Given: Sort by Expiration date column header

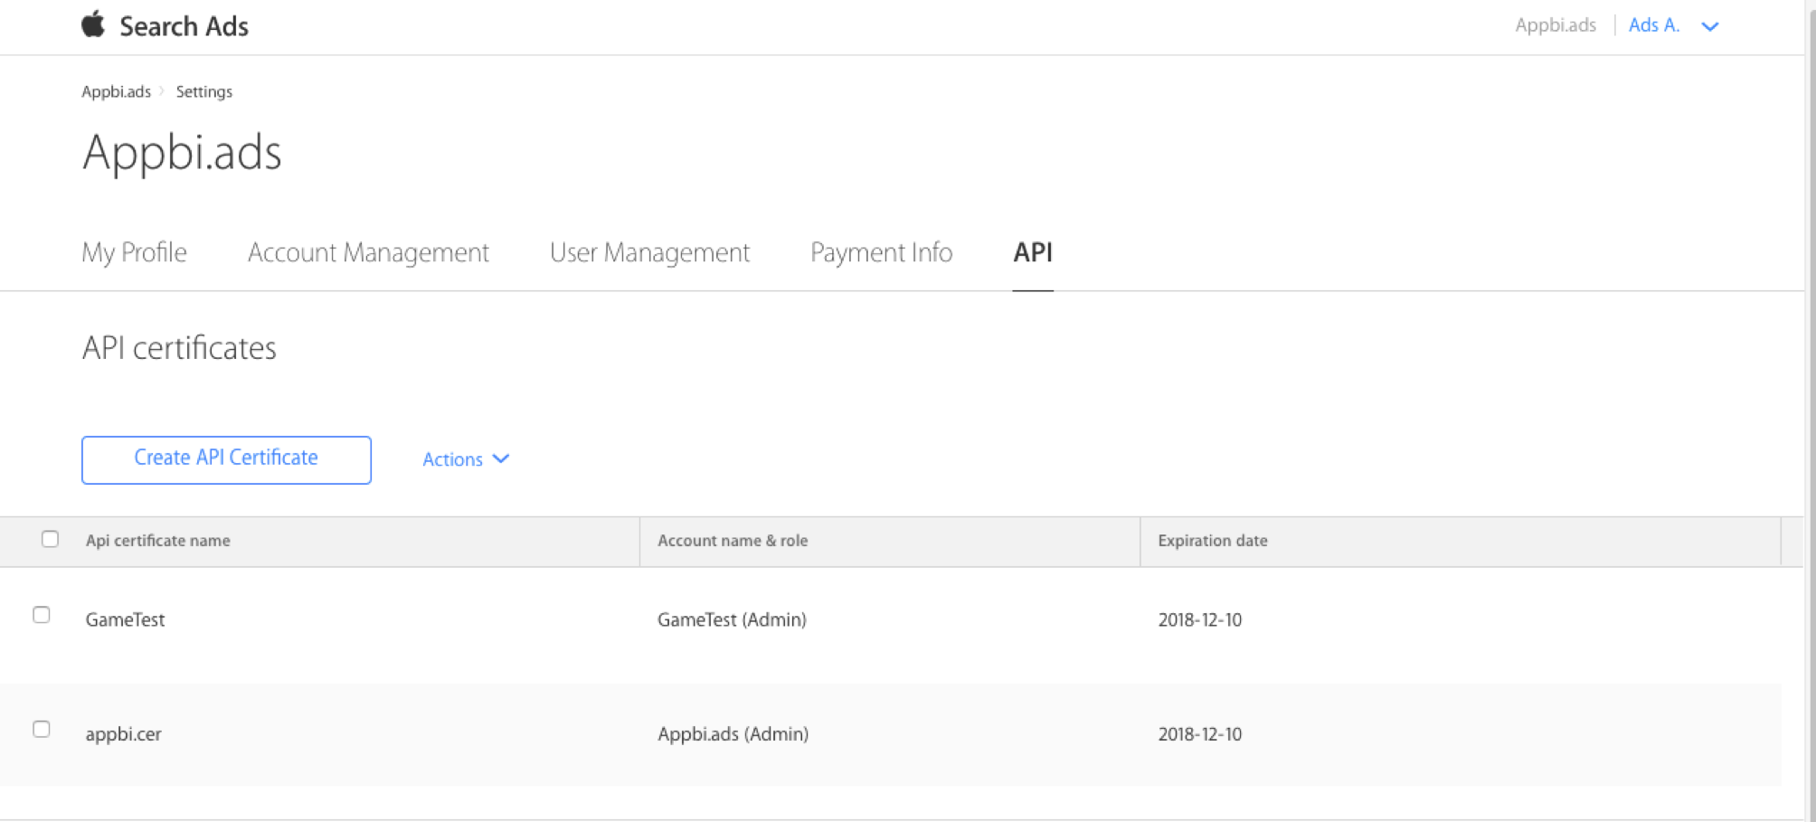Looking at the screenshot, I should pyautogui.click(x=1213, y=541).
